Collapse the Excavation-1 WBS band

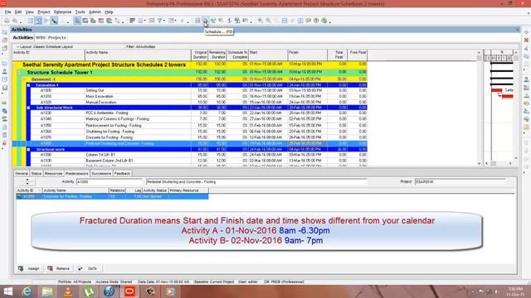[29, 85]
